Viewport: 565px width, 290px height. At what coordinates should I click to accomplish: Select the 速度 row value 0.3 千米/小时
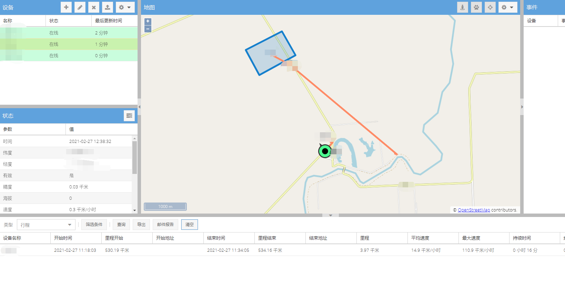pos(83,210)
